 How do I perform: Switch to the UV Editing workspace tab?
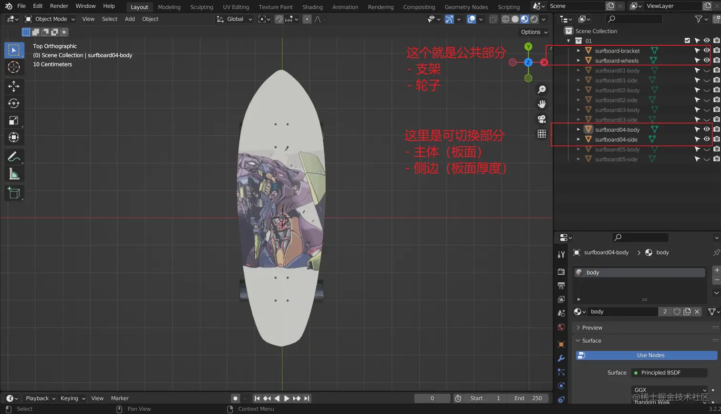(x=236, y=7)
